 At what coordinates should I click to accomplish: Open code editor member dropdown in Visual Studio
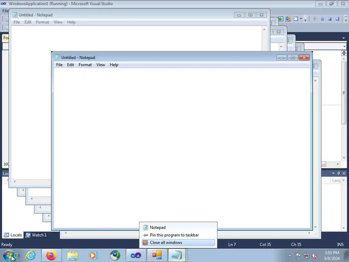tap(344, 46)
